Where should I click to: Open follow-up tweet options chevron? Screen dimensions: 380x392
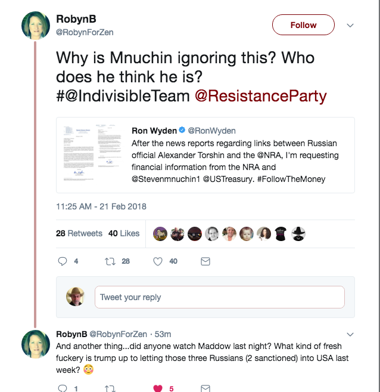(x=350, y=334)
